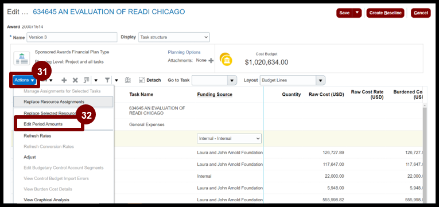Select Internal - Internal funding source dropdown
This screenshot has width=439, height=207.
click(x=229, y=138)
